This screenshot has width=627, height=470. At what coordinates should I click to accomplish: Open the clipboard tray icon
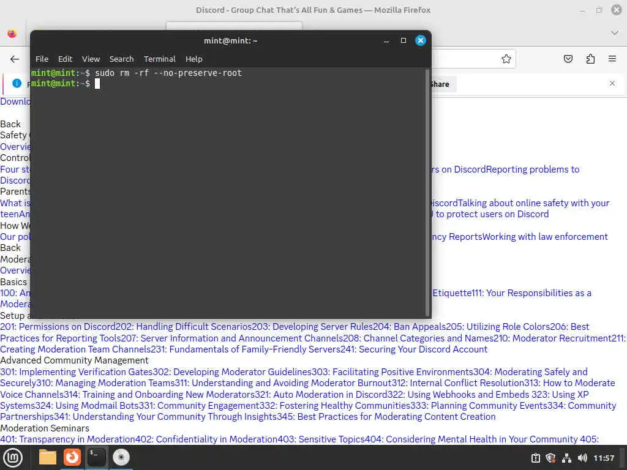[x=535, y=458]
